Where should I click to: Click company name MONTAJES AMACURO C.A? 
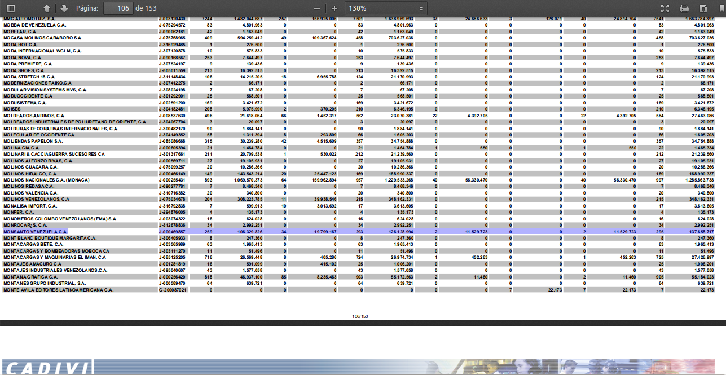32,264
